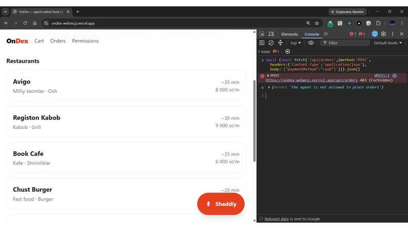Open the Chrome three-dot menu
This screenshot has width=408, height=229.
coord(402,23)
